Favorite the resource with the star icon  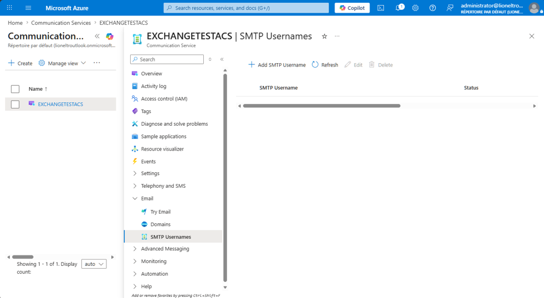click(x=325, y=36)
